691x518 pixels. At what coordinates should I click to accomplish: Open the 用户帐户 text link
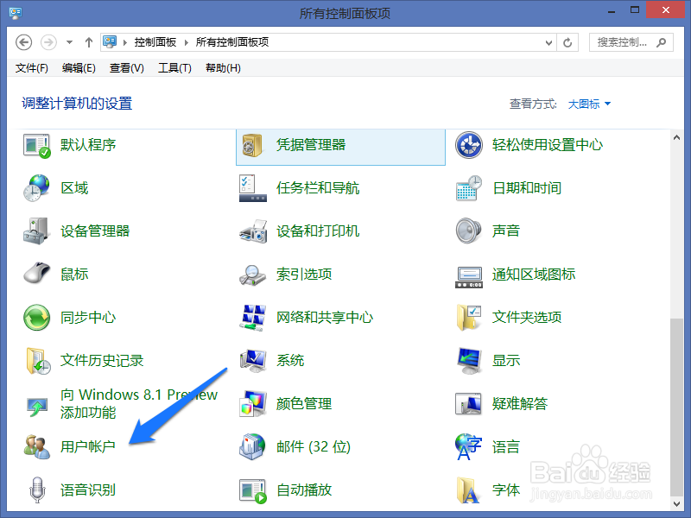point(88,446)
